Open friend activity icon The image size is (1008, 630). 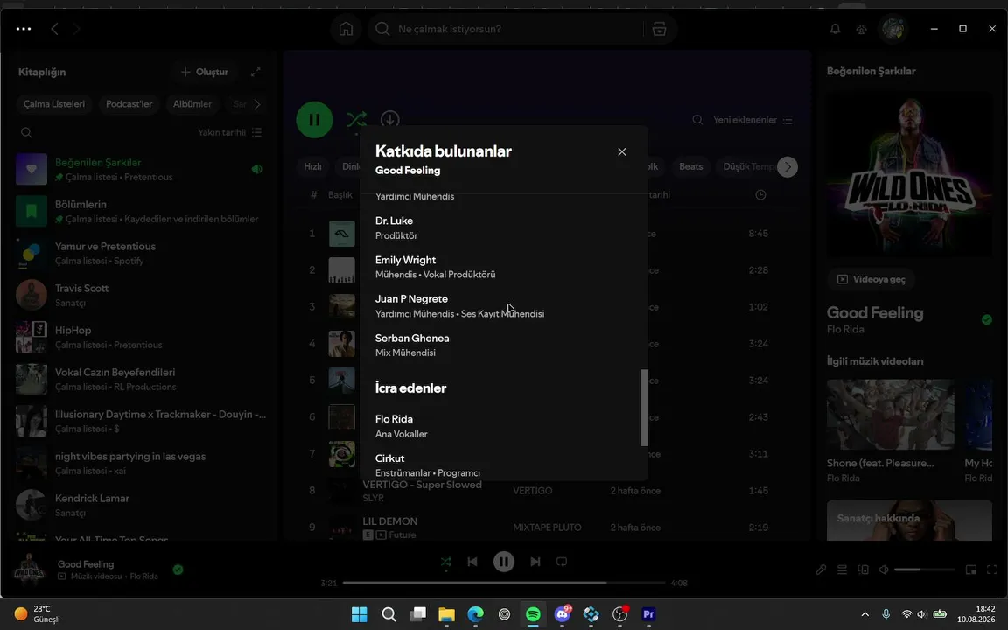[861, 29]
